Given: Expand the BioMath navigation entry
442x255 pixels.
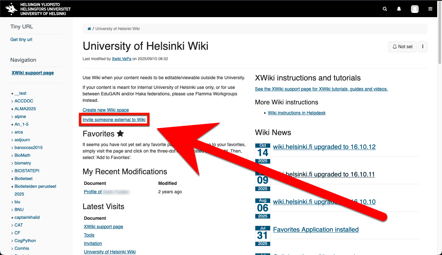Looking at the screenshot, I should (x=12, y=155).
